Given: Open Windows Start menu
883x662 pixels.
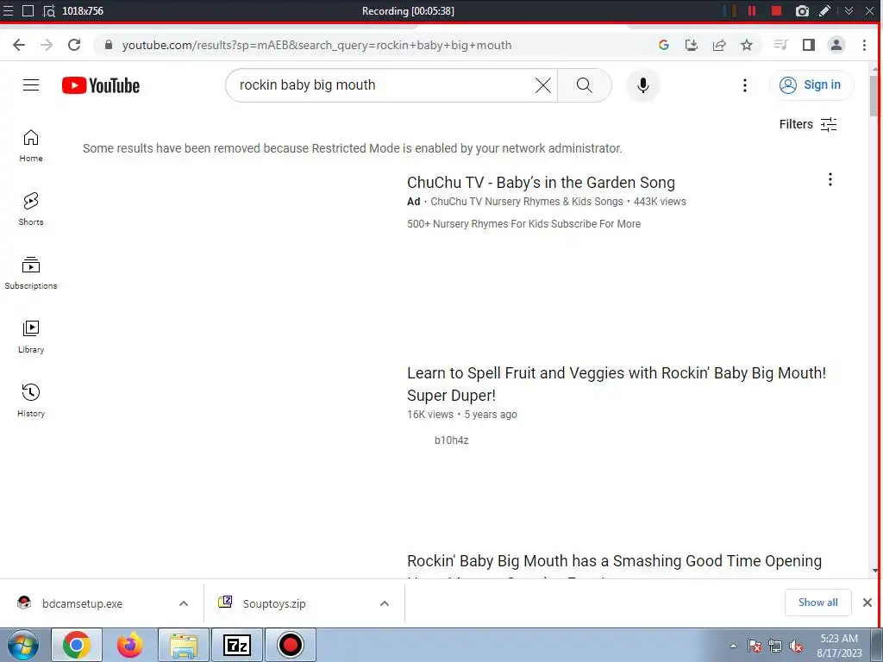Looking at the screenshot, I should [x=23, y=645].
